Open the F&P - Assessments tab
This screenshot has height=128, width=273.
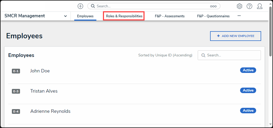[170, 16]
